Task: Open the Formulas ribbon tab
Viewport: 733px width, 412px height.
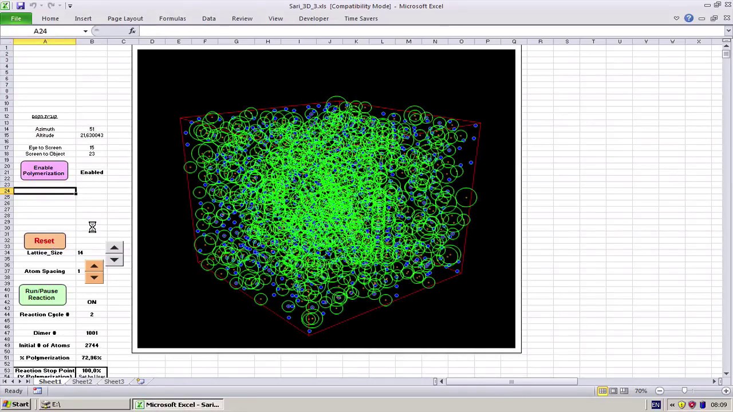Action: tap(172, 18)
